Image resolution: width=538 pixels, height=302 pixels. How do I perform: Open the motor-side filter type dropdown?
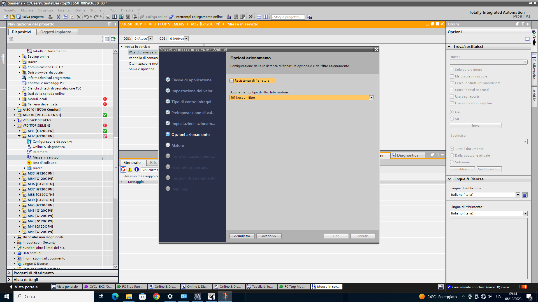[x=371, y=98]
